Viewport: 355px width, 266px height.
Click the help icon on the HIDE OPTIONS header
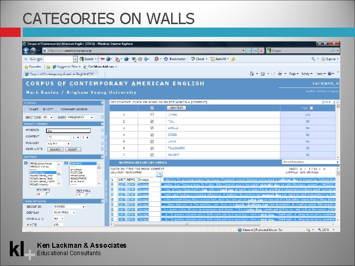[x=102, y=201]
